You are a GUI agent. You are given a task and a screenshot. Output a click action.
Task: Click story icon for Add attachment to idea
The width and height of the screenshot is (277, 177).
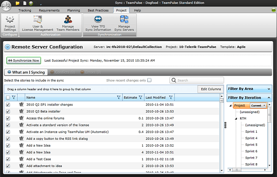[x=21, y=166]
